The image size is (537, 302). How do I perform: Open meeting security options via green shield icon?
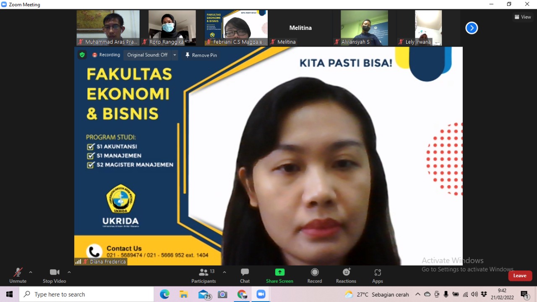[x=82, y=55]
